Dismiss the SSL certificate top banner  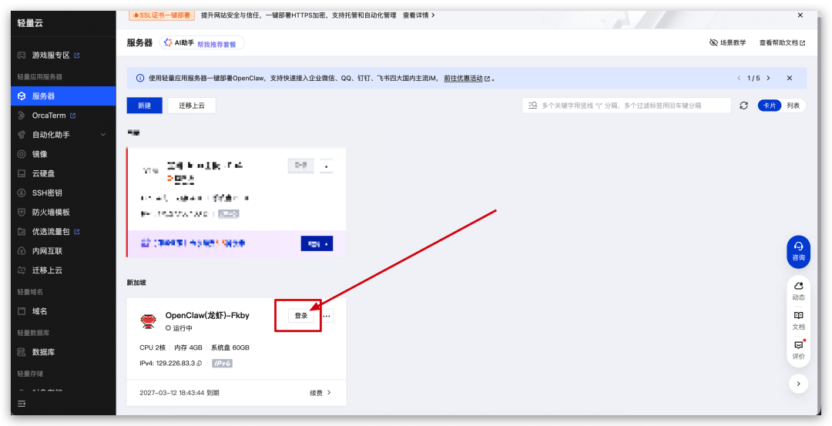(800, 15)
